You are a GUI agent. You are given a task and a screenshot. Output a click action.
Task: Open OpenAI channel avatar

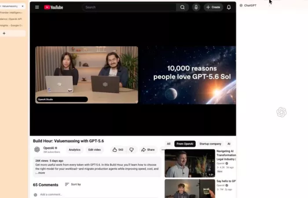(x=37, y=150)
